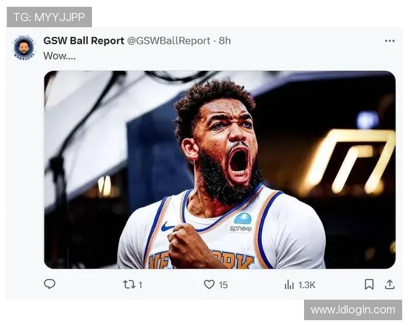View analytics via the bar chart icon

pos(289,285)
